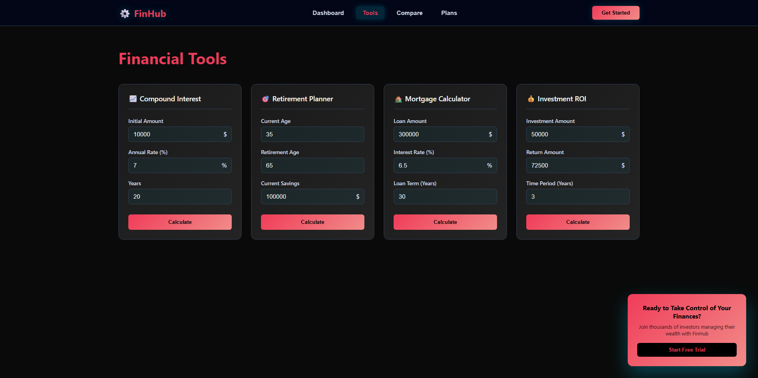Screen dimensions: 758x378
Task: Select the Tools navigation item
Action: tap(370, 13)
